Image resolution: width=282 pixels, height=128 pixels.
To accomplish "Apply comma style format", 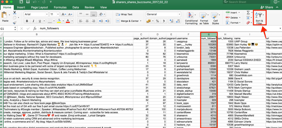I will 164,21.
